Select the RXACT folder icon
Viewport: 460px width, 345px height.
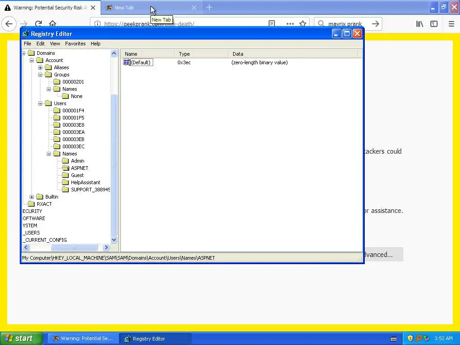[31, 204]
